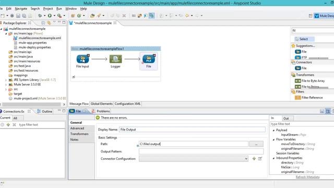Switch to Configuration XML tab
The image size is (334, 188).
click(x=127, y=104)
